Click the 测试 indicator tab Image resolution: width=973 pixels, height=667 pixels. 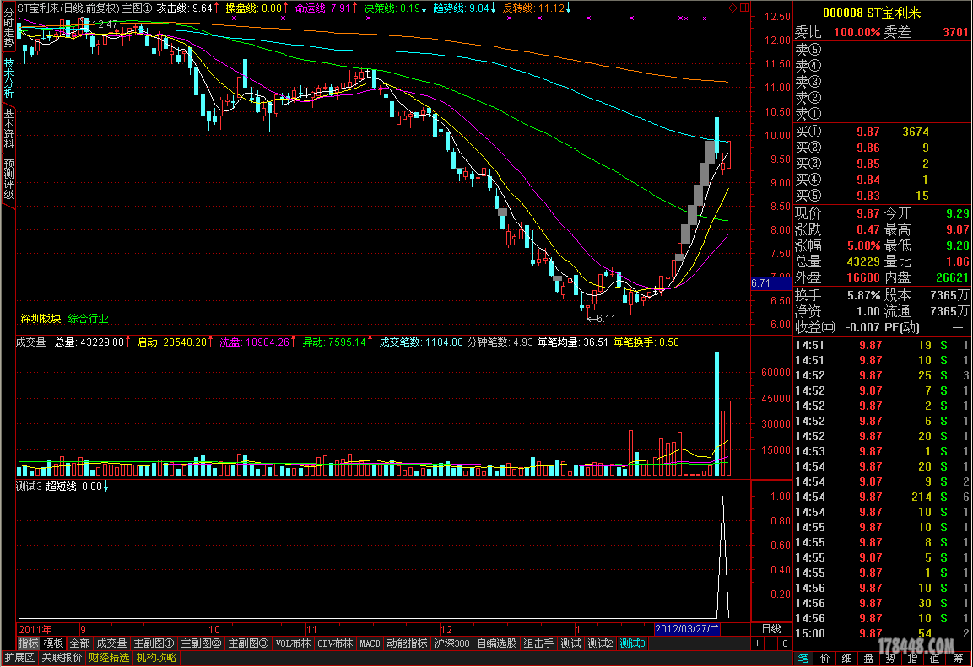point(571,643)
